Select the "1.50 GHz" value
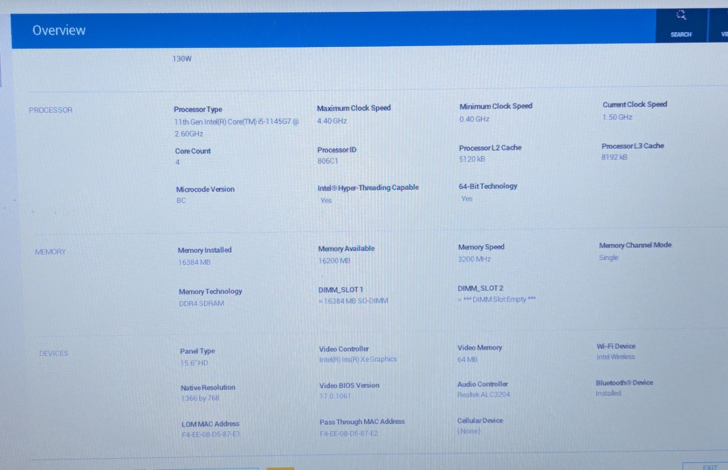The height and width of the screenshot is (470, 728). click(x=617, y=117)
